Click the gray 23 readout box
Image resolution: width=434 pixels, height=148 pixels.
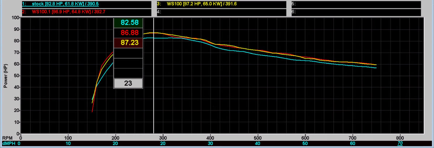(128, 83)
